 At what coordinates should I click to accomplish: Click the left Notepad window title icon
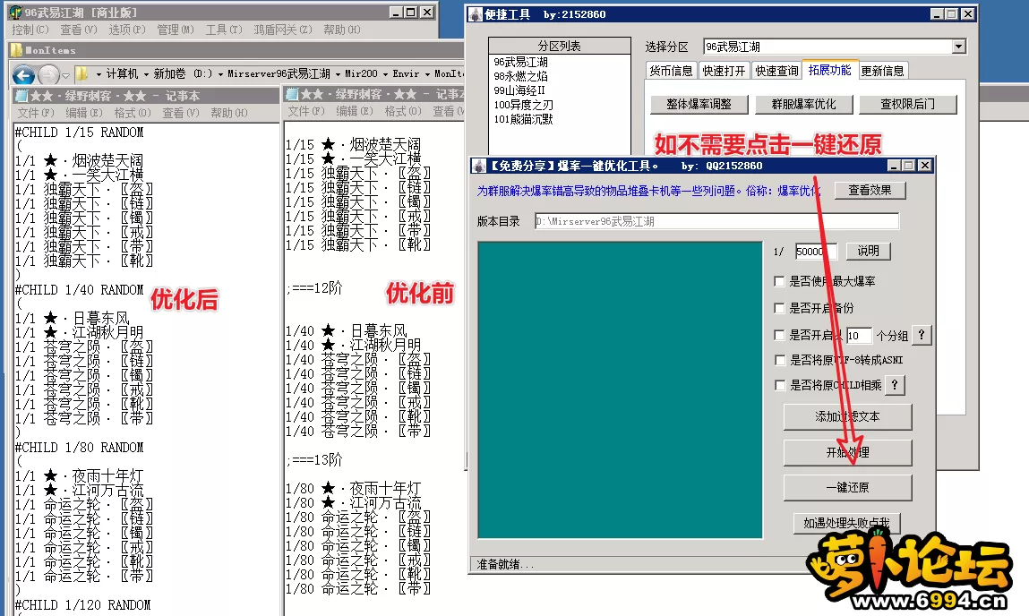click(21, 96)
